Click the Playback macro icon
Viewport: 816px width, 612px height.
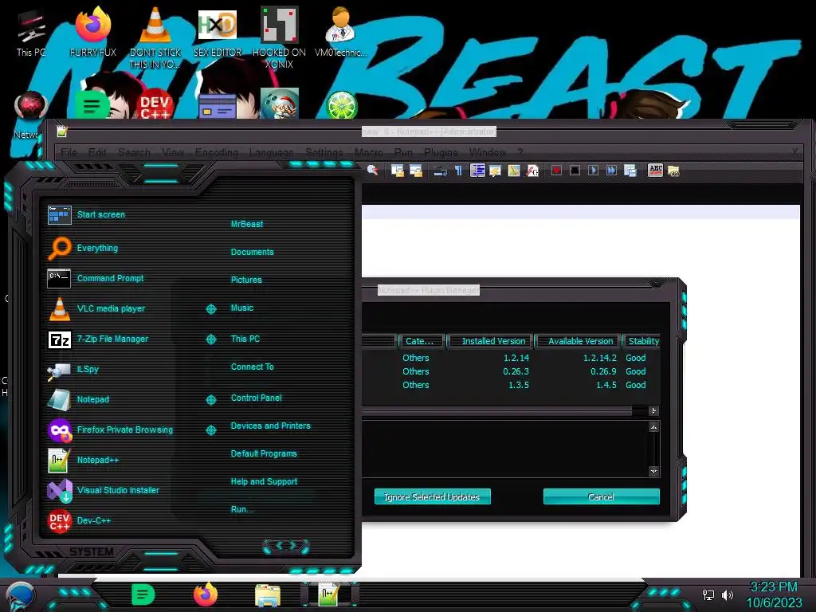pos(593,171)
